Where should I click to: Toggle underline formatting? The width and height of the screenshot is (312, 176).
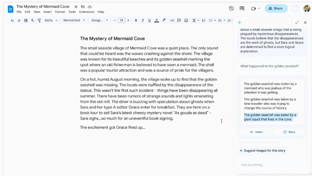tap(150, 20)
